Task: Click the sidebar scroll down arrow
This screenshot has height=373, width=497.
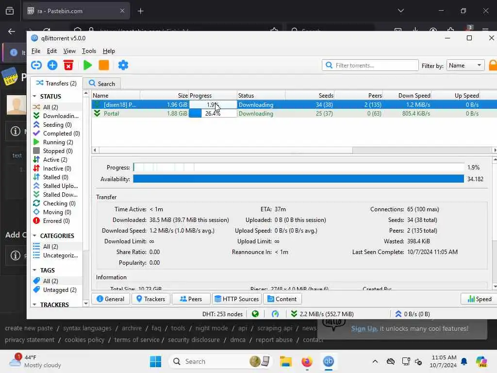Action: (85, 304)
